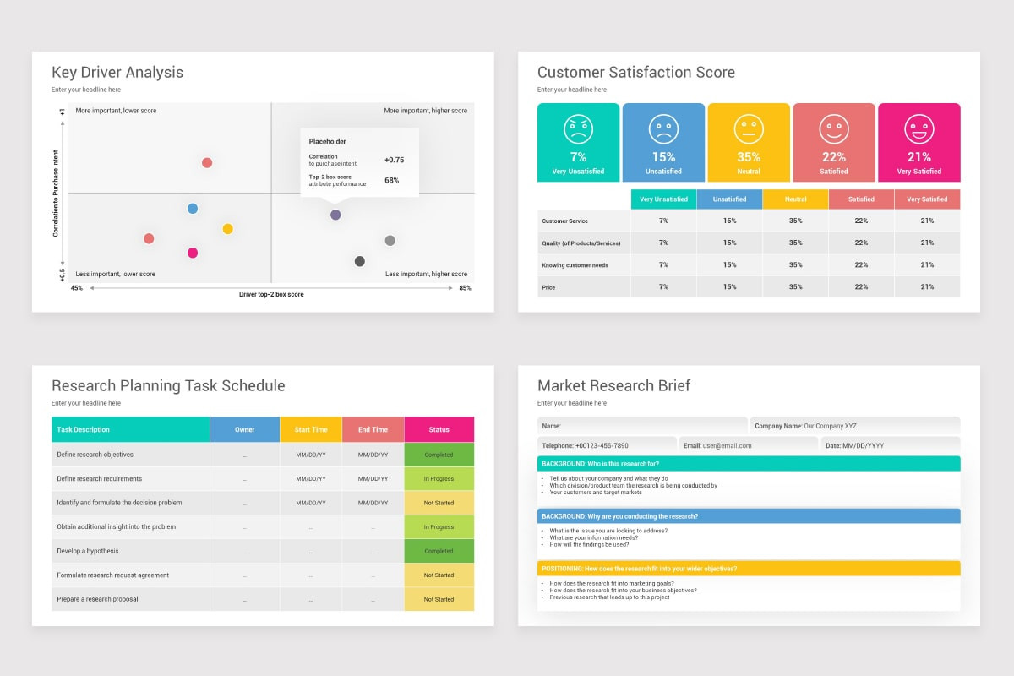Click the Key Driver Analysis slide title
1014x676 pixels.
[x=117, y=73]
